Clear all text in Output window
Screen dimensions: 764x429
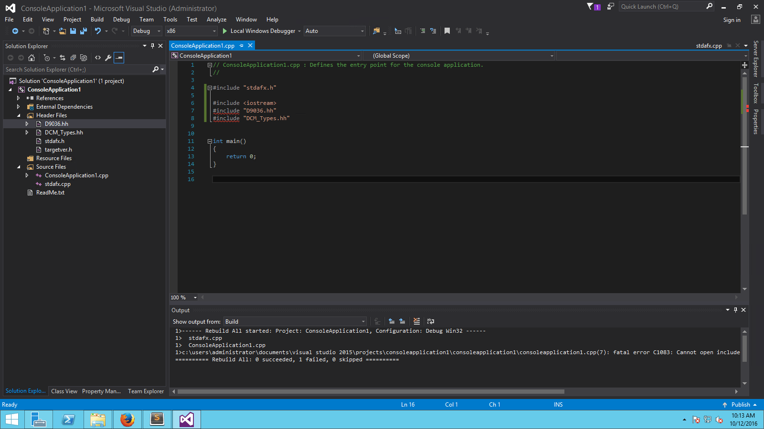click(417, 321)
